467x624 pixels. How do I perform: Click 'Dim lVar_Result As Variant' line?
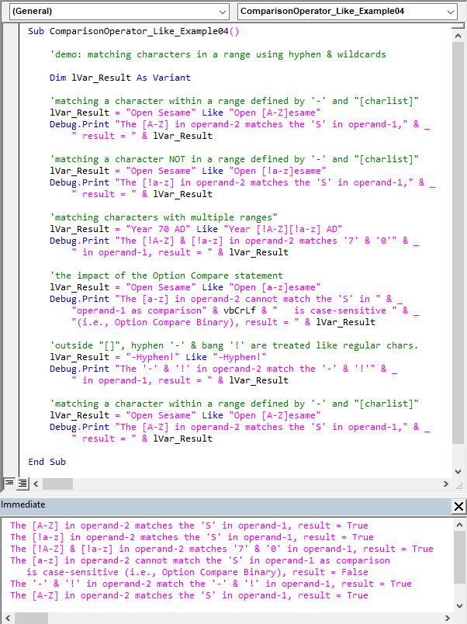point(120,78)
